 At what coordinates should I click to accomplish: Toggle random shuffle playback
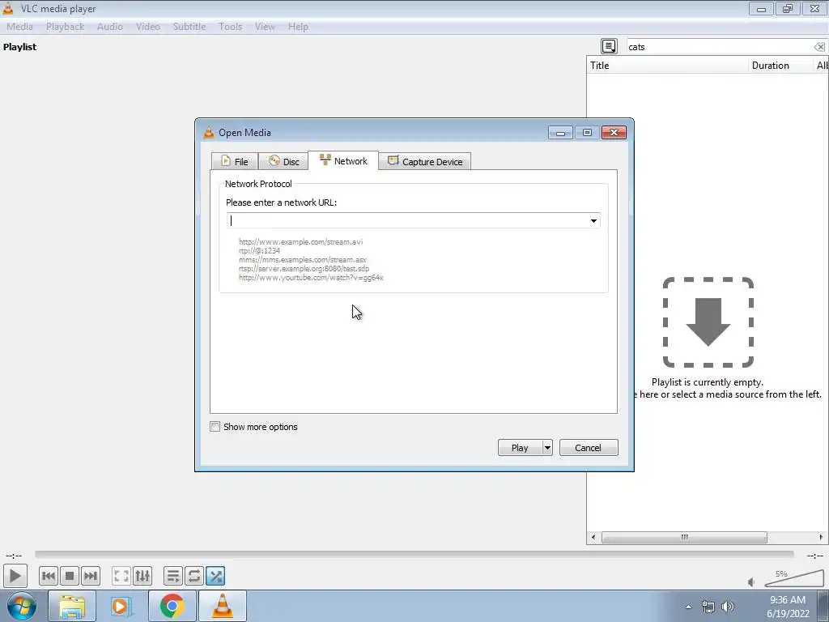pos(215,576)
